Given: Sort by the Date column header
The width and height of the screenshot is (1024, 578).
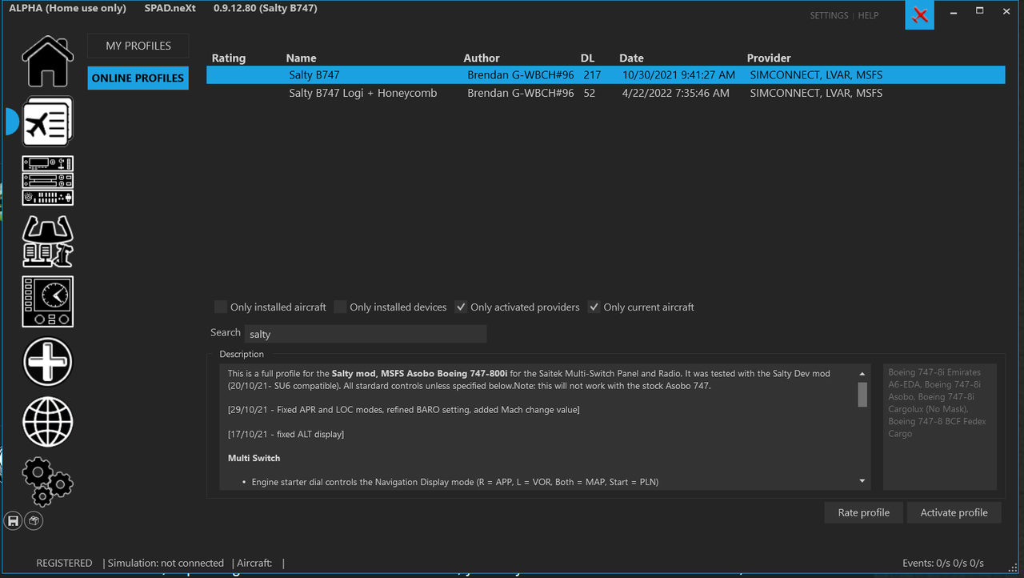Looking at the screenshot, I should click(631, 58).
